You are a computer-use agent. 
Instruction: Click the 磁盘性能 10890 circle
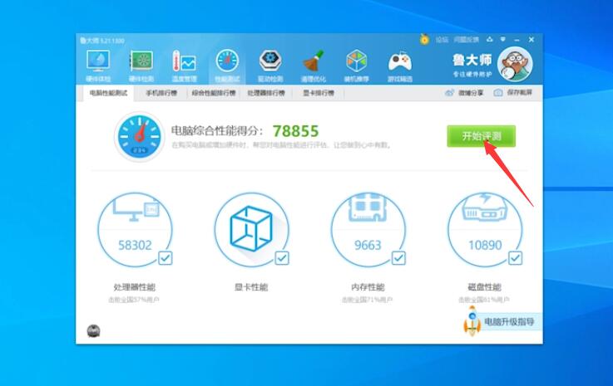click(485, 230)
